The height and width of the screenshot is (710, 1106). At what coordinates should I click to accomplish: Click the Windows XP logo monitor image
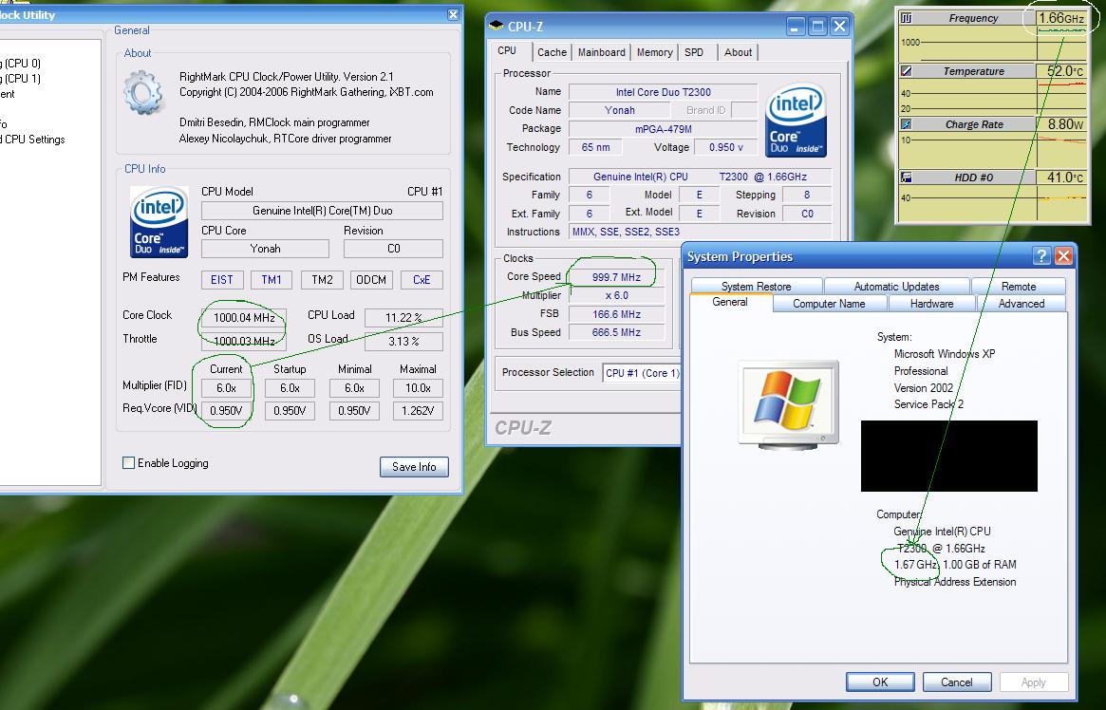(x=789, y=404)
